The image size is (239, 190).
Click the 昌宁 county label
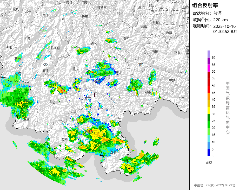tap(28, 12)
